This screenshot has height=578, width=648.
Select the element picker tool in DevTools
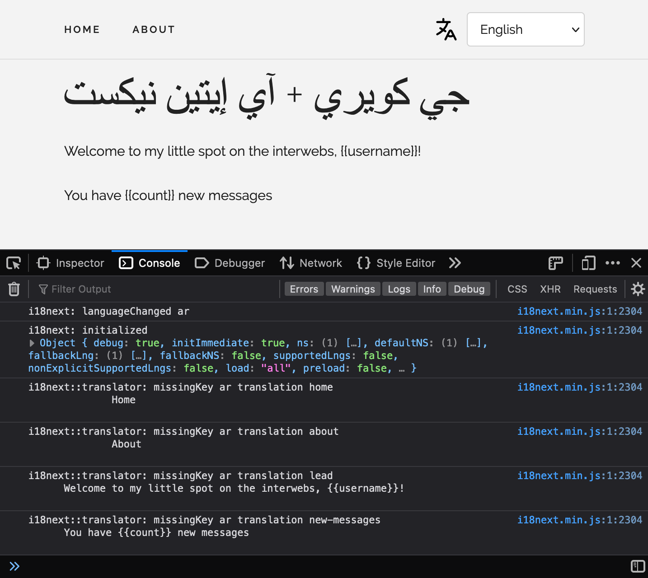coord(14,263)
